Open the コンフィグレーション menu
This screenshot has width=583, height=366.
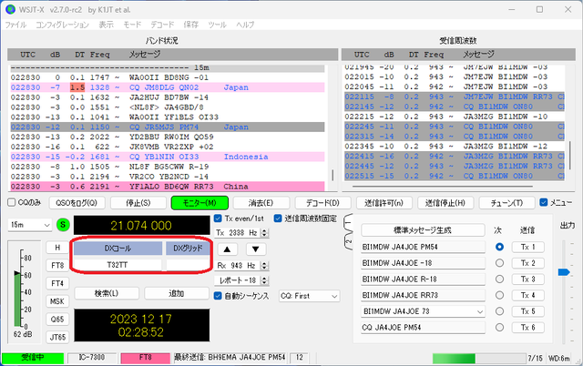(62, 25)
